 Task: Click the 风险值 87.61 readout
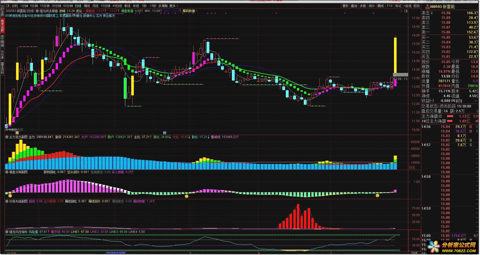[x=39, y=232]
